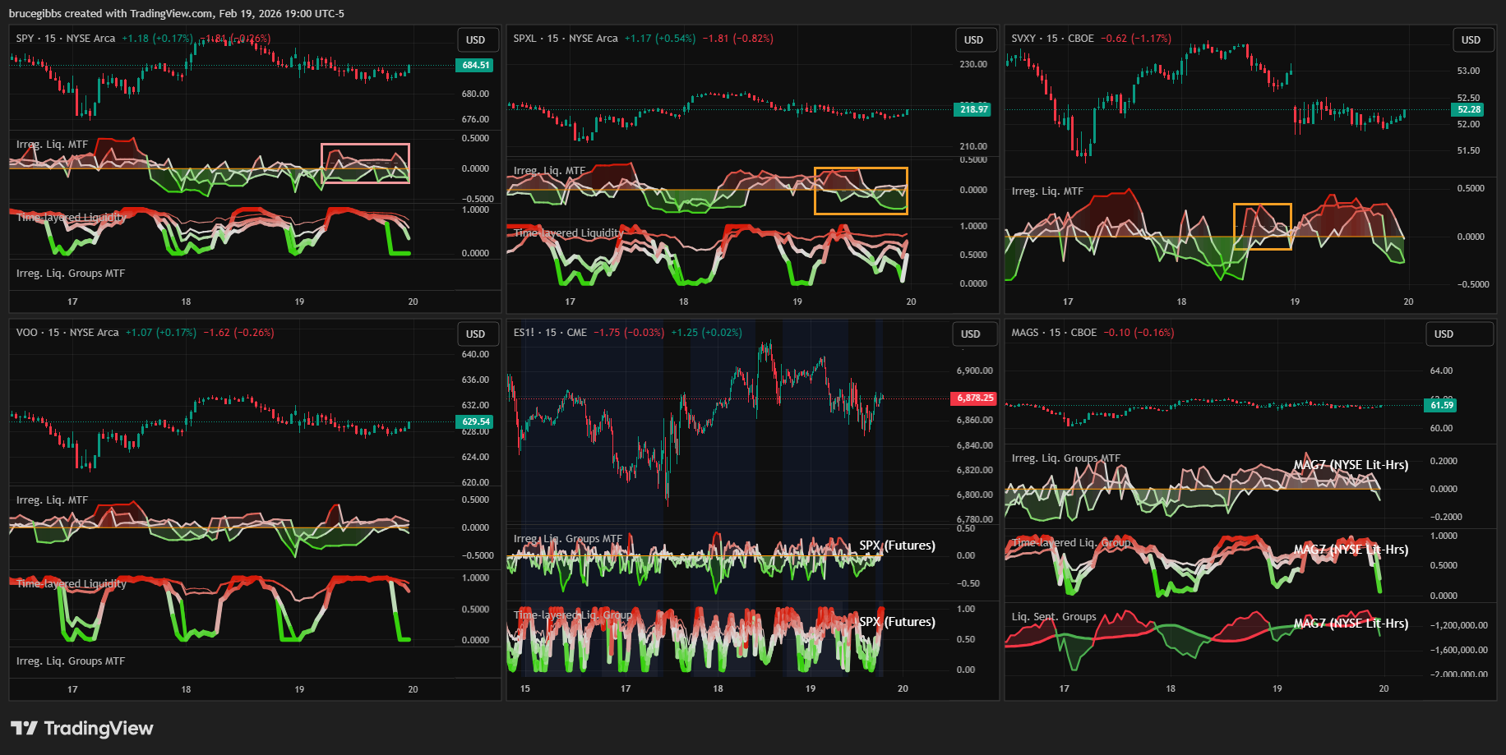Click the USD button on the VOO chart

476,334
